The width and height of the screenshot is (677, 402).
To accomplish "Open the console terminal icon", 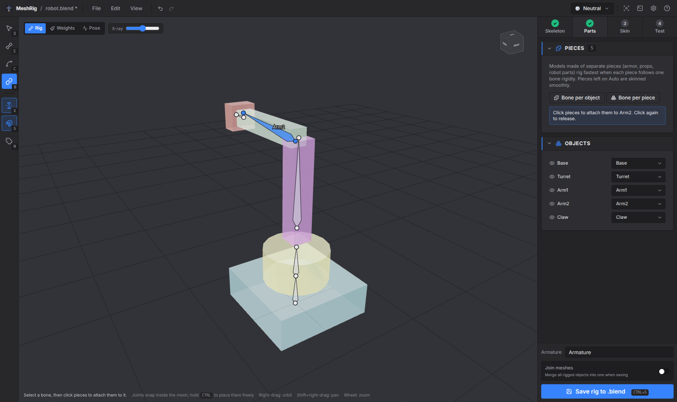I will [x=640, y=8].
